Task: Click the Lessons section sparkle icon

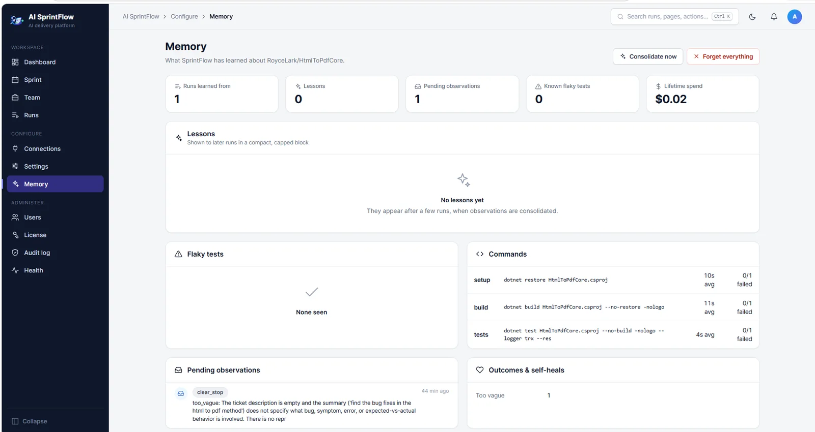Action: click(179, 138)
